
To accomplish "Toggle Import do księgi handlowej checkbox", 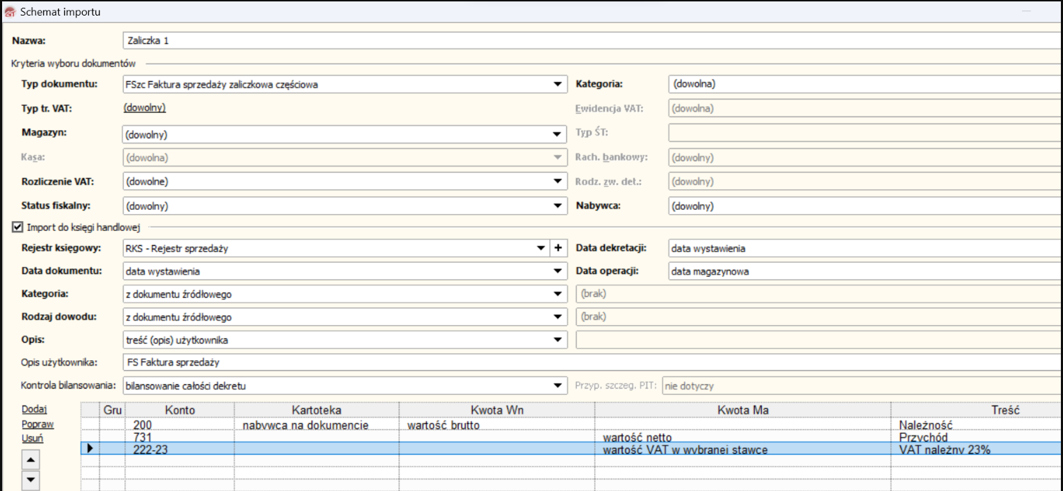I will tap(18, 227).
